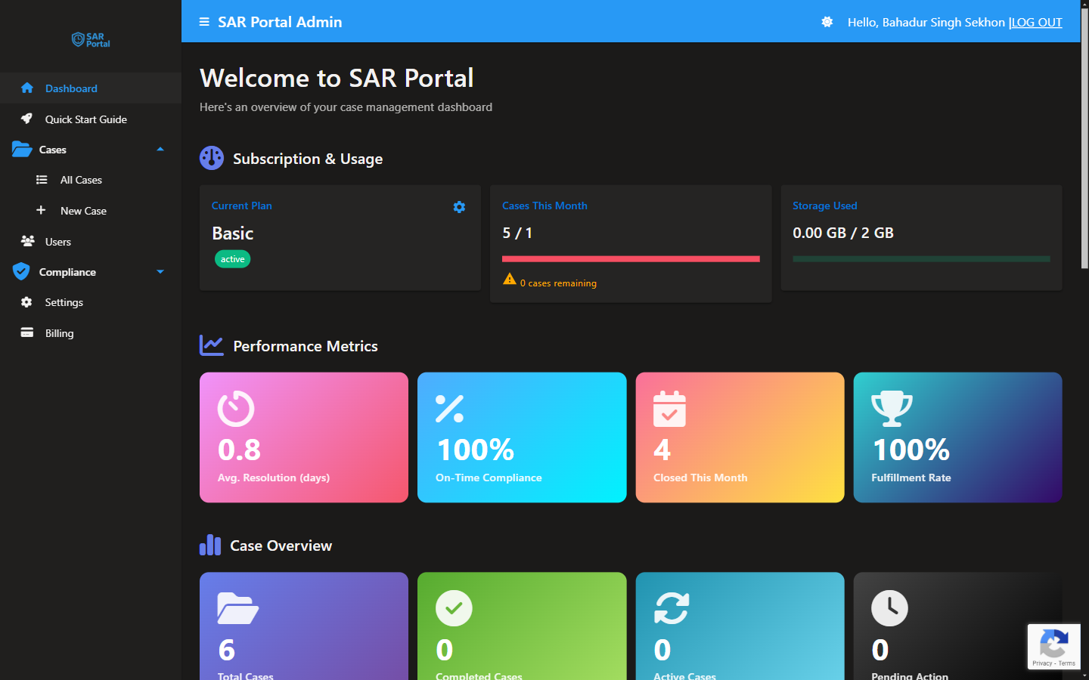This screenshot has height=680, width=1089.
Task: Click the settings gear in the top bar
Action: [x=827, y=22]
